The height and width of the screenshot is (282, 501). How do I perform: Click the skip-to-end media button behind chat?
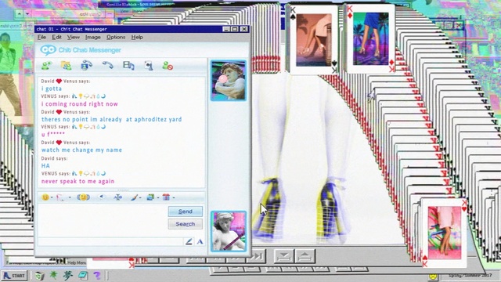(258, 256)
